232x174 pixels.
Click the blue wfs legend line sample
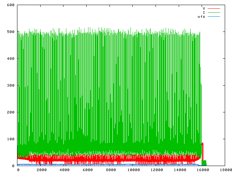click(214, 17)
